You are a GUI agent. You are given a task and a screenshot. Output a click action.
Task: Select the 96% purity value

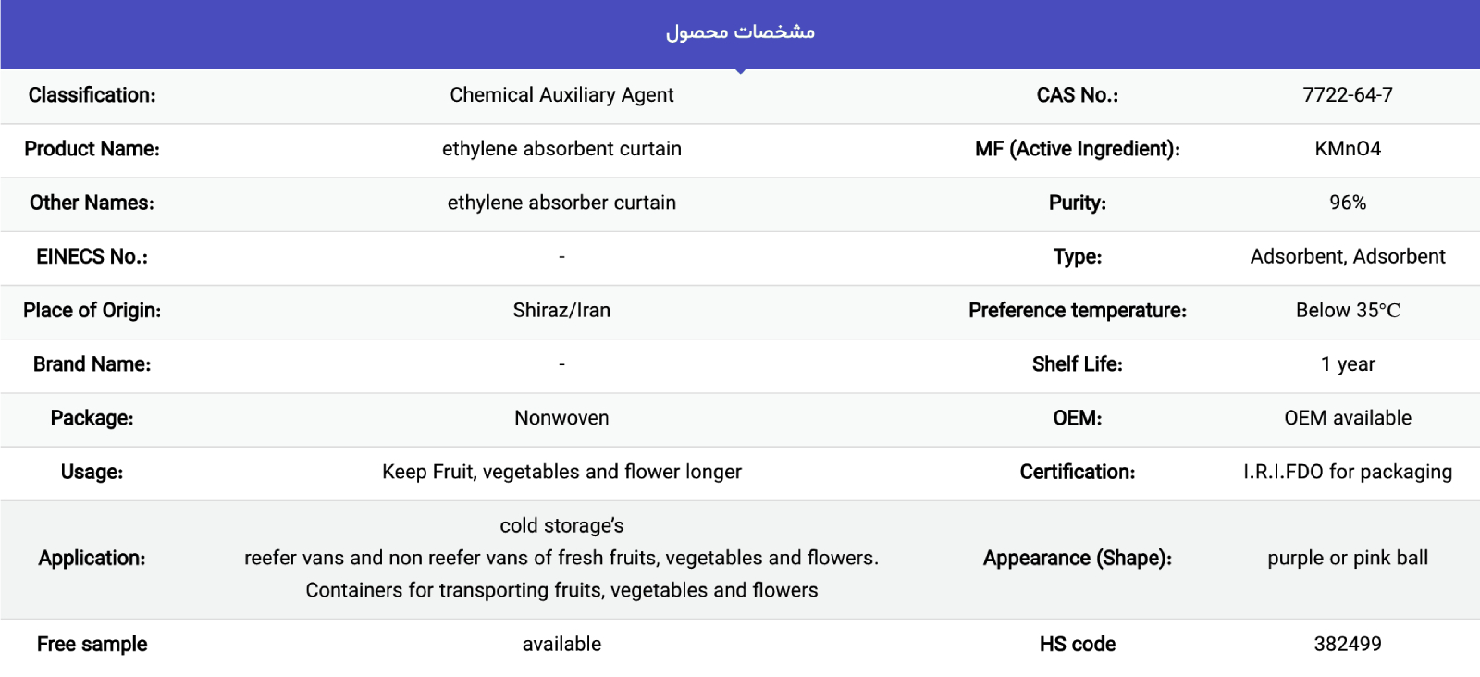[x=1348, y=203]
